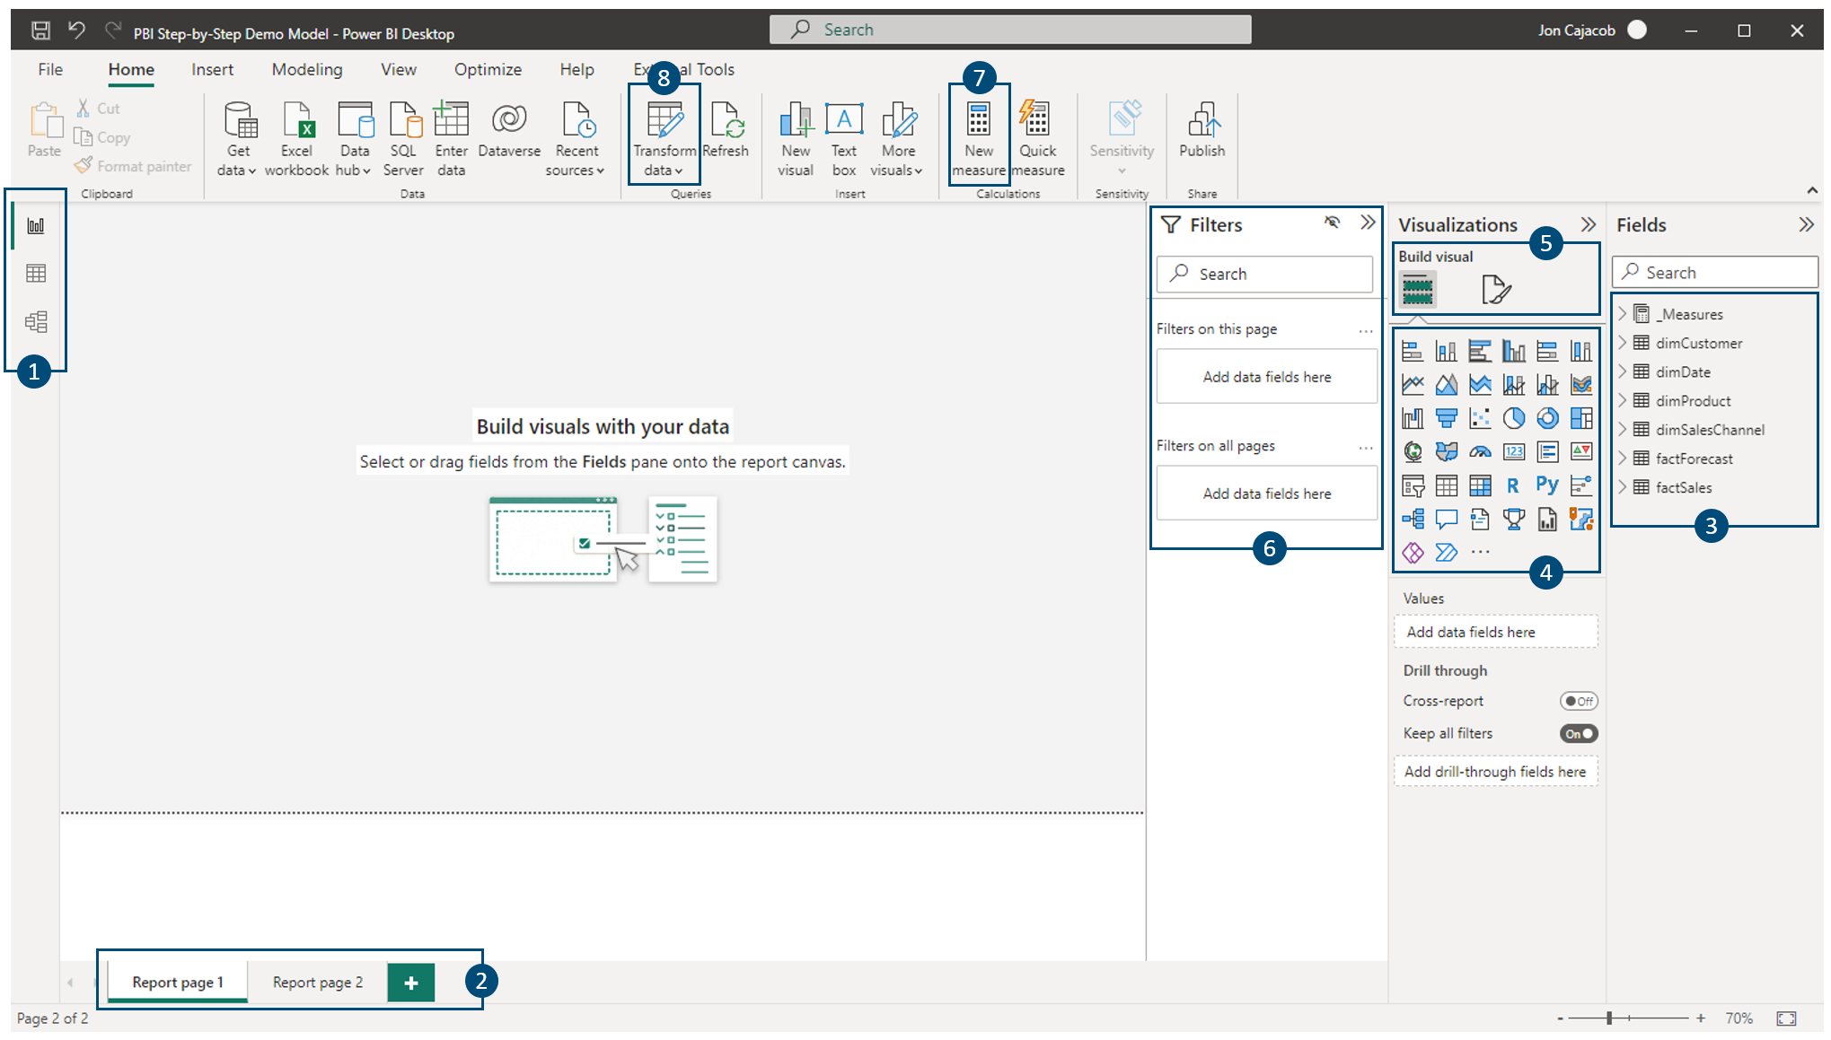Open the File menu
Image resolution: width=1831 pixels, height=1040 pixels.
pyautogui.click(x=50, y=69)
